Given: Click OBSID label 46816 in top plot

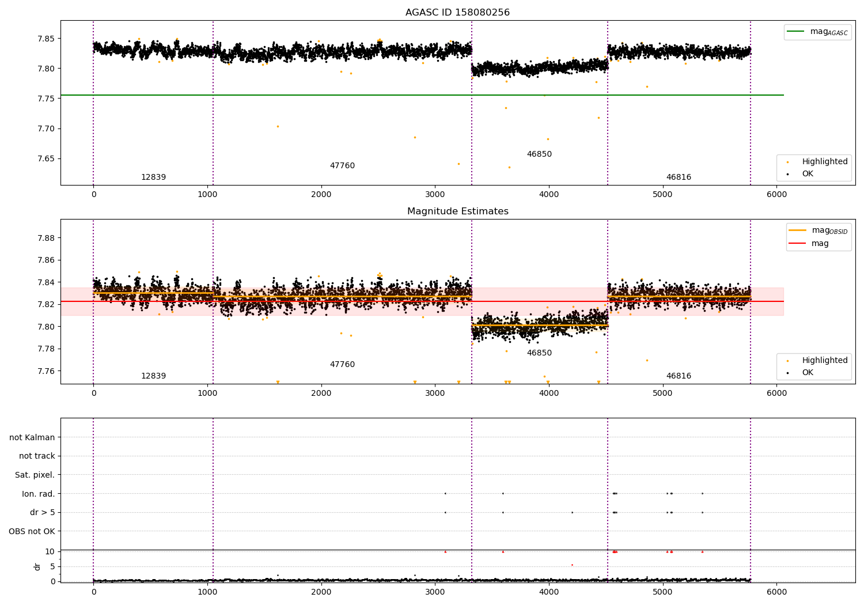Looking at the screenshot, I should coord(679,177).
